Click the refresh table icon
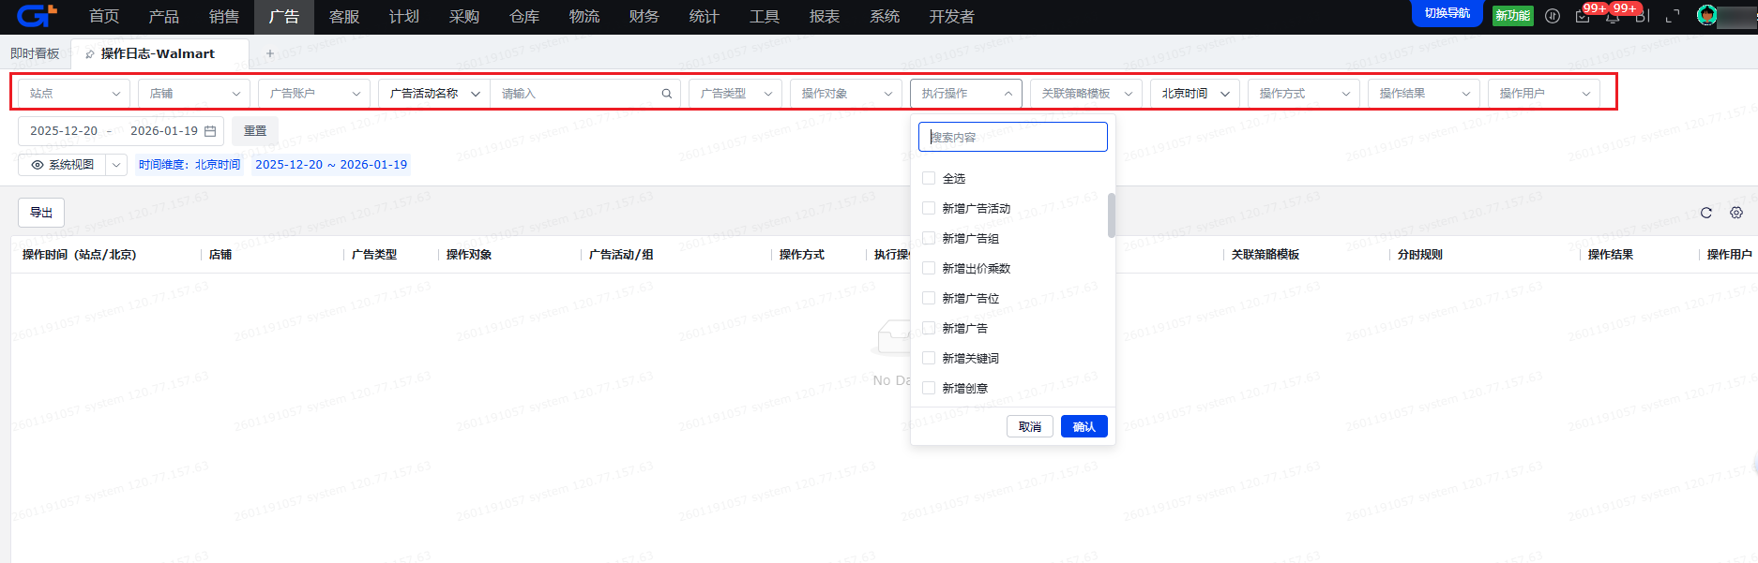 tap(1706, 213)
